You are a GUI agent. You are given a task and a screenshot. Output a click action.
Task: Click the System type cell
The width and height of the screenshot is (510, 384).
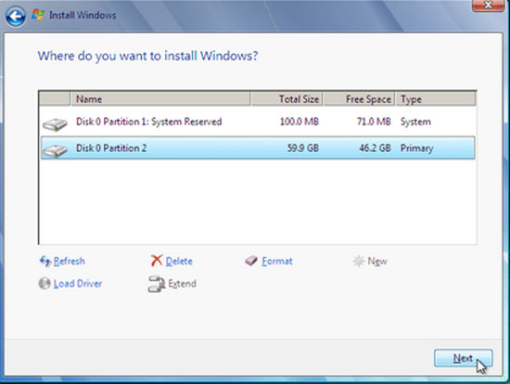tap(415, 122)
